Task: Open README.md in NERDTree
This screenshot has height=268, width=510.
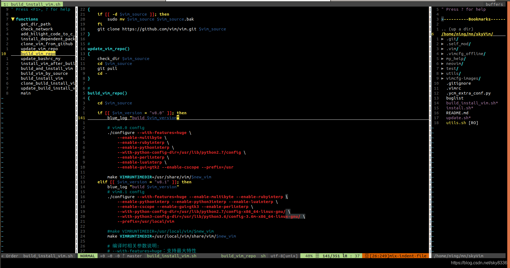Action: pyautogui.click(x=457, y=113)
